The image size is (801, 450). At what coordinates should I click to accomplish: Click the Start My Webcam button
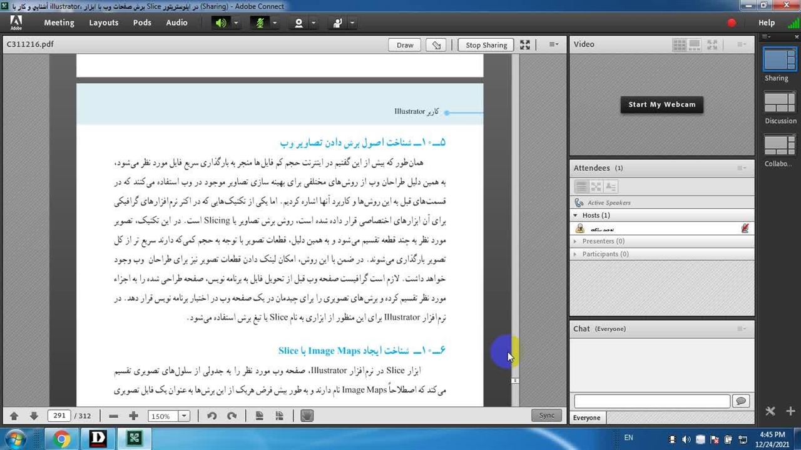tap(661, 104)
